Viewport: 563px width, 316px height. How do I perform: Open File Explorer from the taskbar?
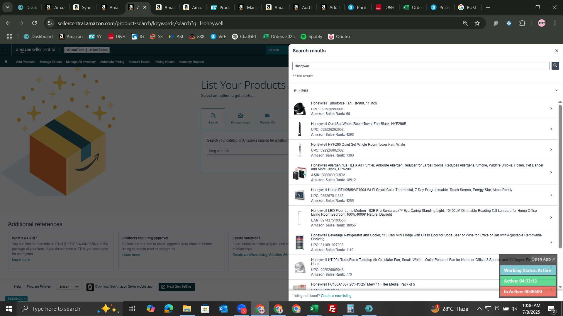click(187, 309)
